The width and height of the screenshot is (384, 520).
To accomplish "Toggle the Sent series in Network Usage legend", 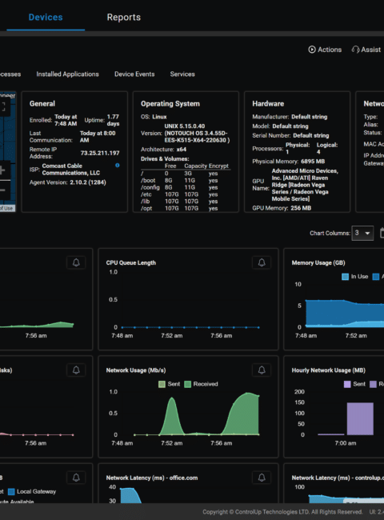I will 169,384.
